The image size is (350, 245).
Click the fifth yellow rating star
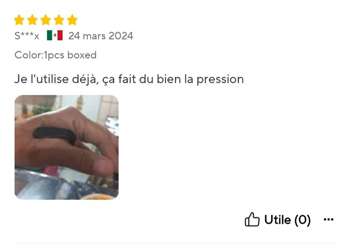point(72,20)
